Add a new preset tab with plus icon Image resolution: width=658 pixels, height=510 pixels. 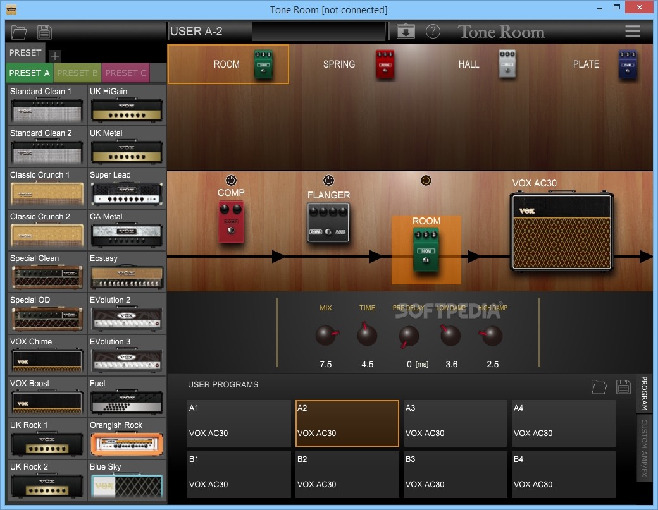coord(55,56)
